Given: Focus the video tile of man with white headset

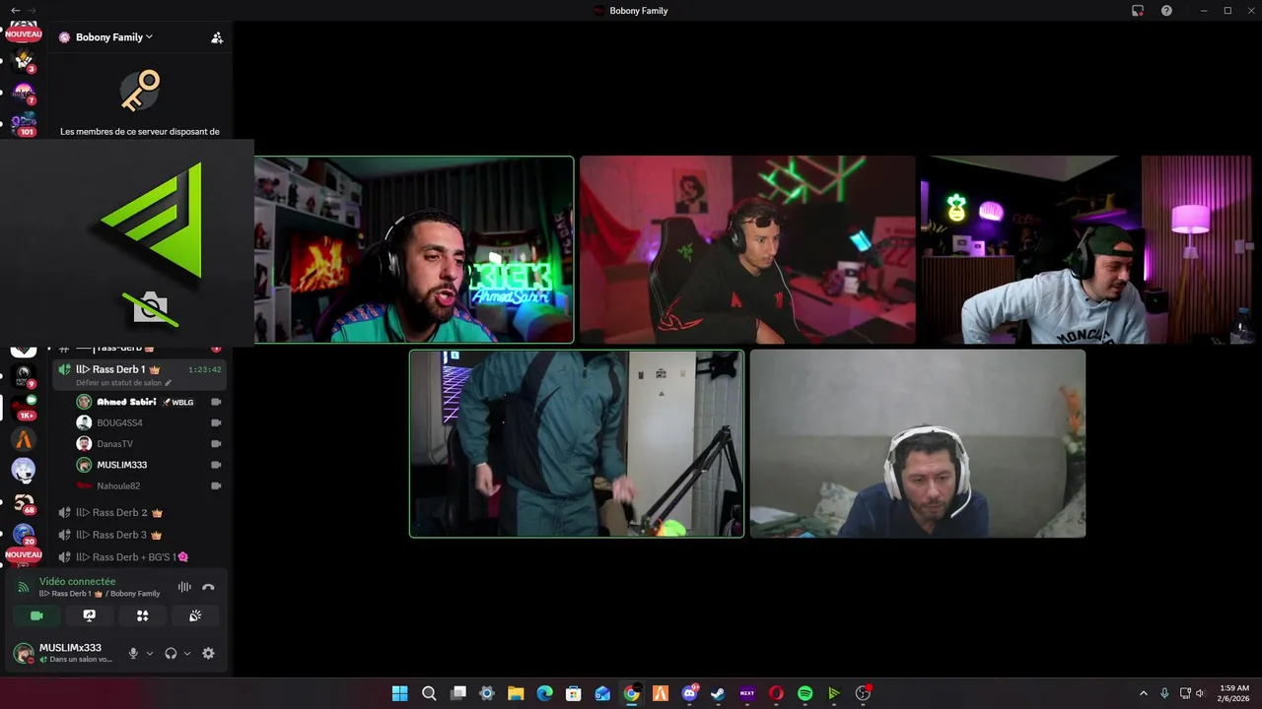Looking at the screenshot, I should 918,444.
